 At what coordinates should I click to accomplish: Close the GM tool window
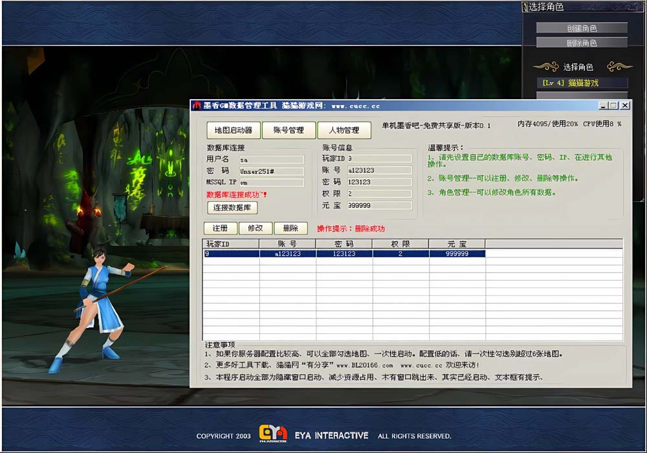click(625, 105)
